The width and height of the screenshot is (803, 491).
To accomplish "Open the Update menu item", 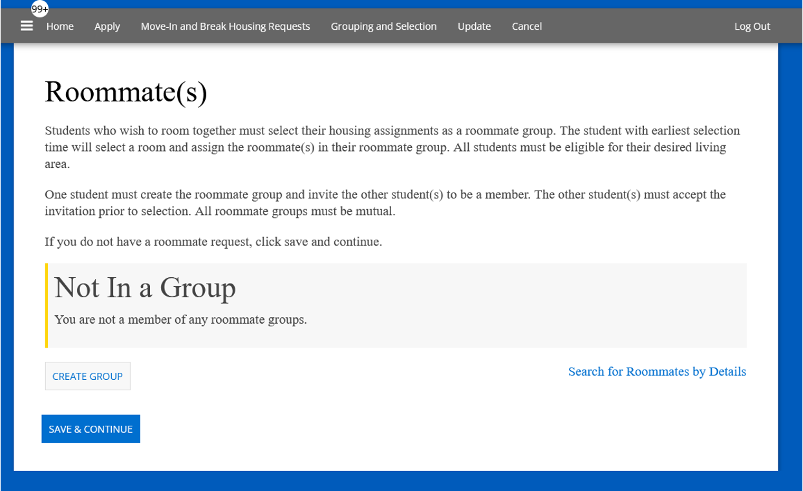I will coord(474,26).
